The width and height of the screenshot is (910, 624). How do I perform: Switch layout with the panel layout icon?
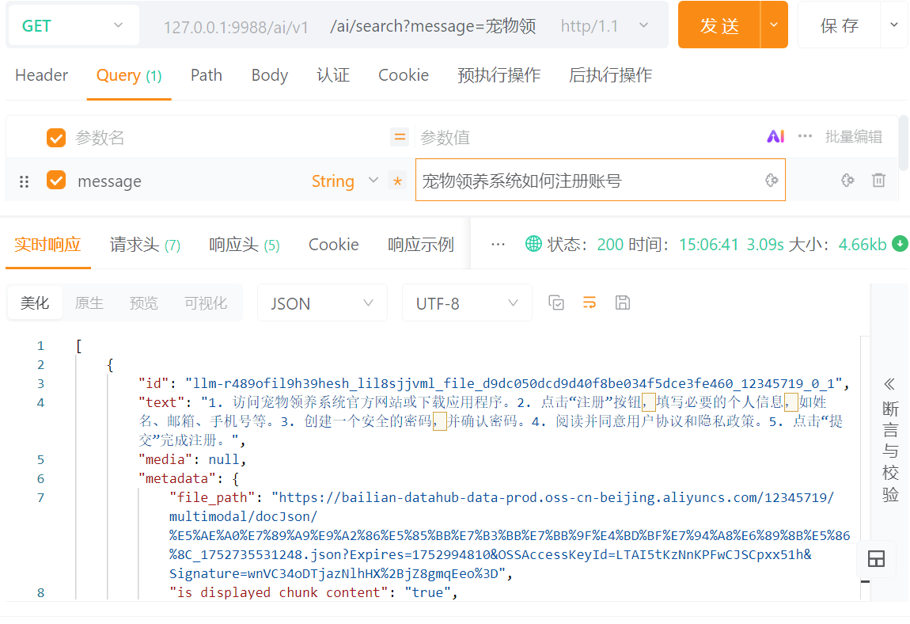[876, 559]
